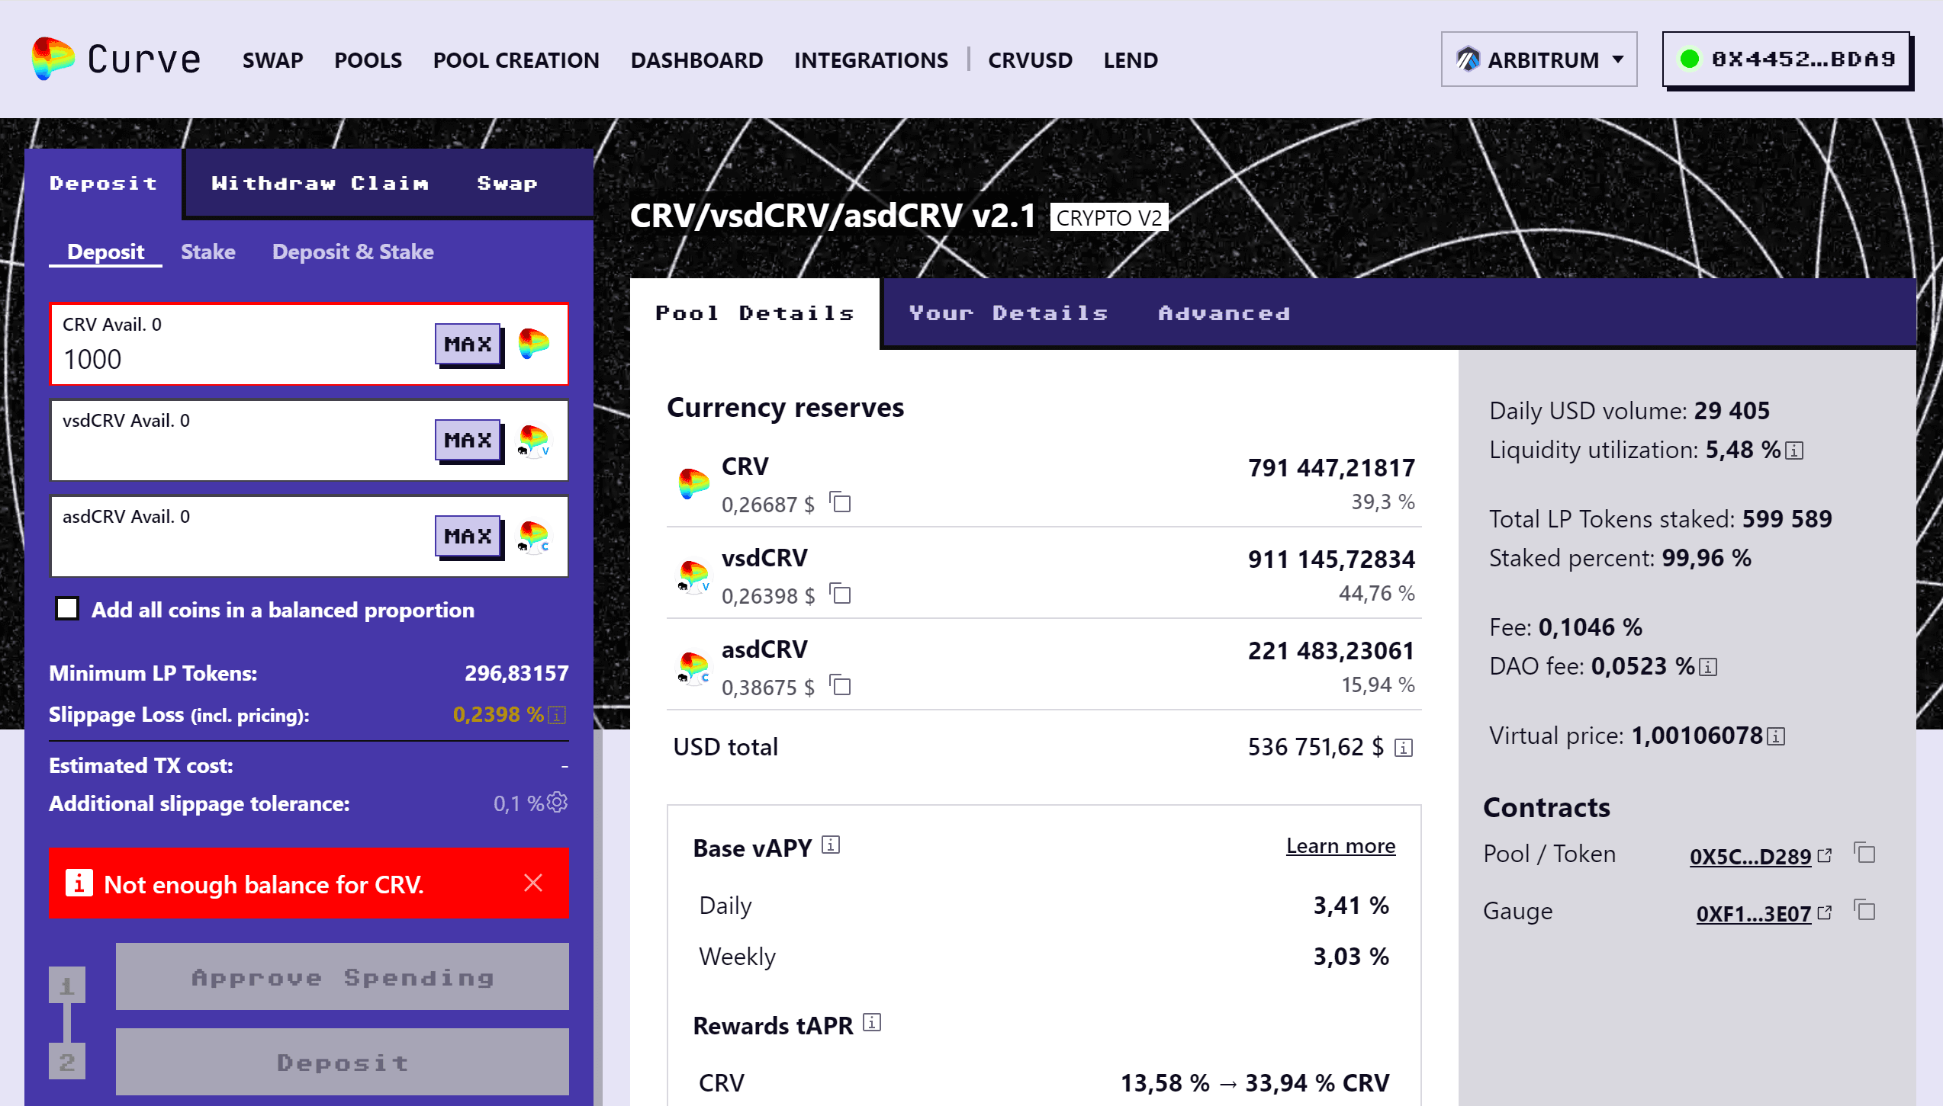Open the USD total info icon

coord(1404,748)
